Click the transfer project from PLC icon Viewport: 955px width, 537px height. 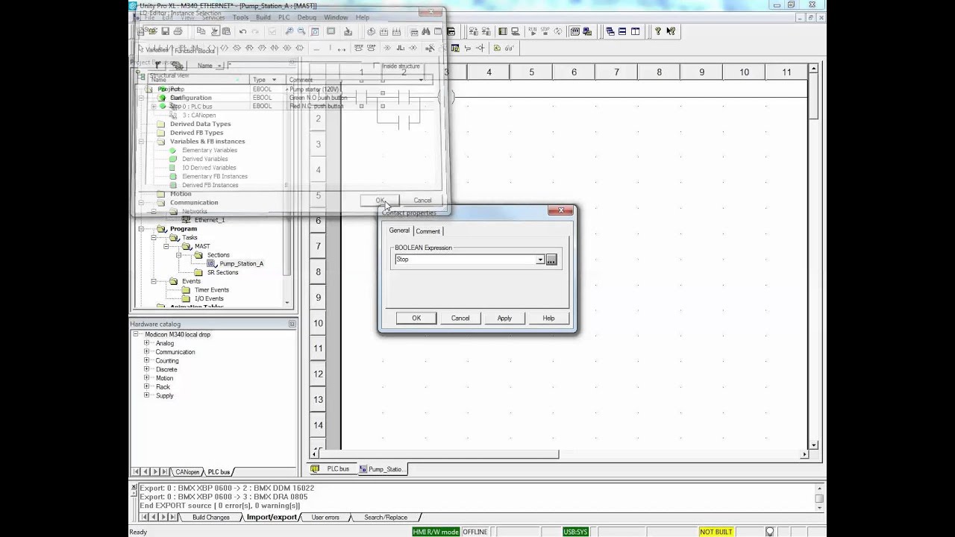pyautogui.click(x=486, y=31)
